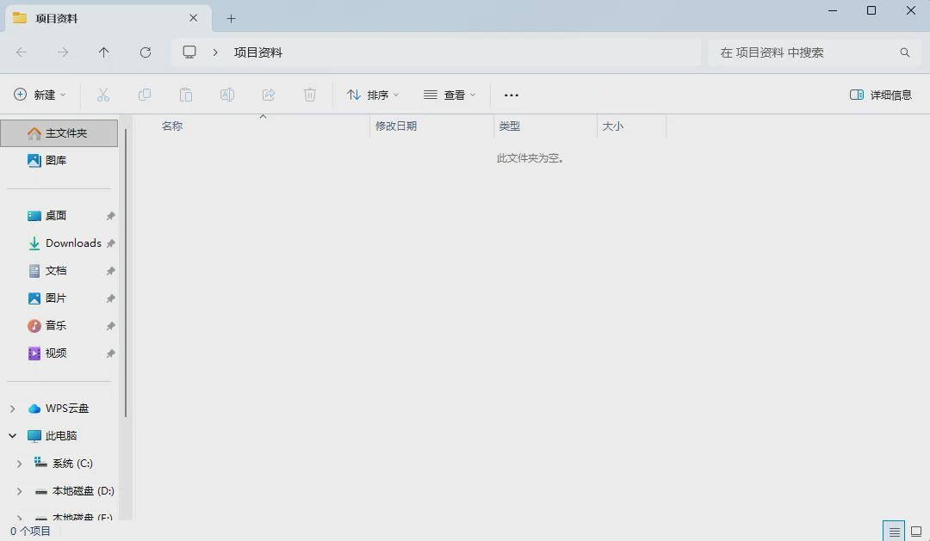Switch to 大缩略图 view via bottom-right icon
The height and width of the screenshot is (541, 930).
[914, 531]
